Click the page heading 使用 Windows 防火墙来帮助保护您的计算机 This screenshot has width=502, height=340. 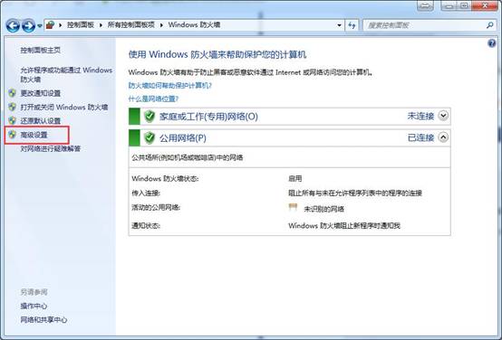tap(217, 54)
